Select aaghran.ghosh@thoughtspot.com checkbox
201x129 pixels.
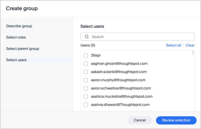pyautogui.click(x=86, y=64)
